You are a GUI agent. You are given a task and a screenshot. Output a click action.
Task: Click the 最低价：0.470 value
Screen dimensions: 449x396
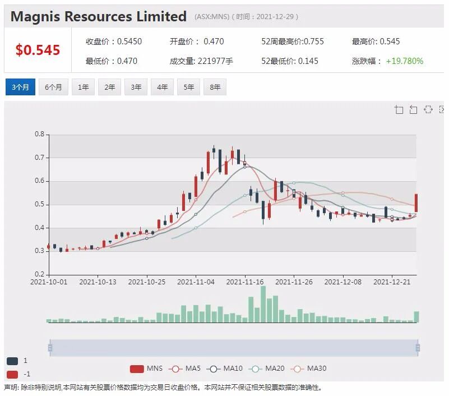pos(112,61)
